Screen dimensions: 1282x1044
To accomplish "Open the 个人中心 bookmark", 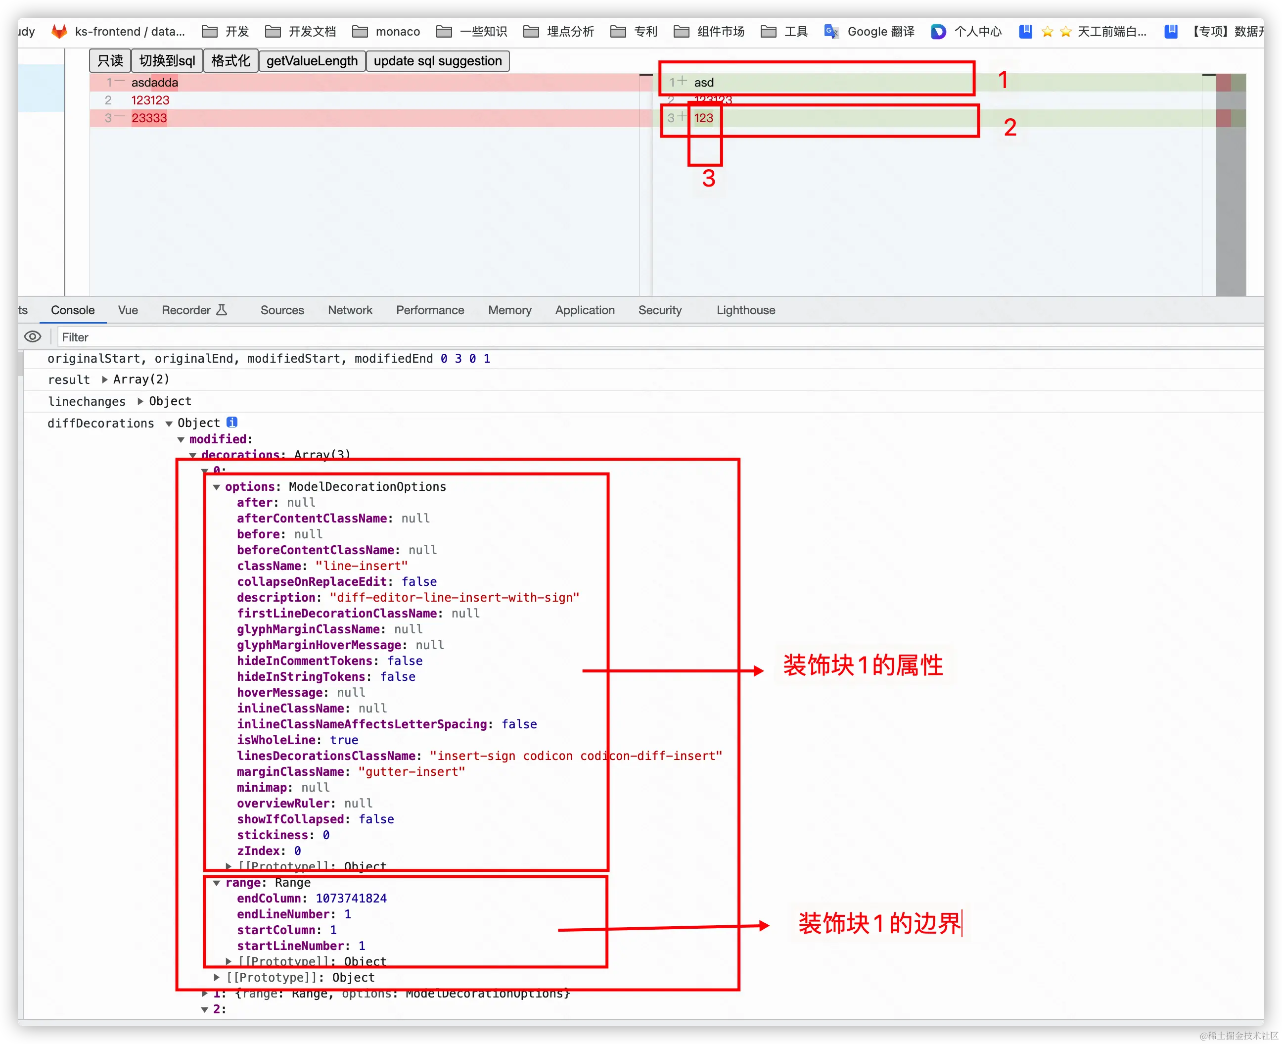I will tap(966, 31).
